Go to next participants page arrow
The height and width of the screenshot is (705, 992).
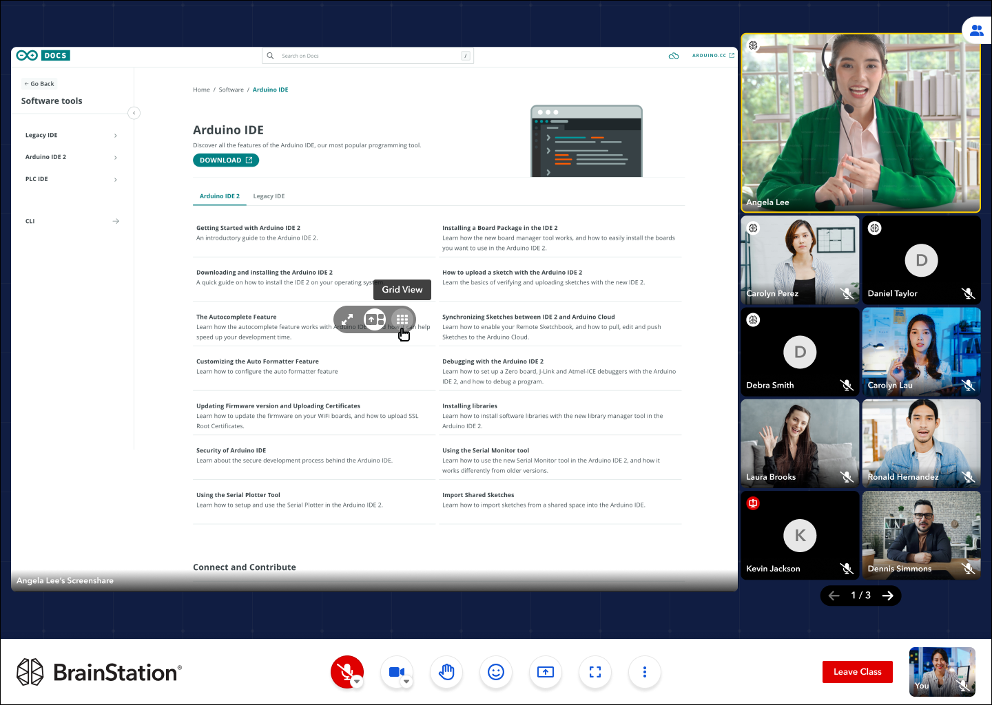tap(888, 596)
